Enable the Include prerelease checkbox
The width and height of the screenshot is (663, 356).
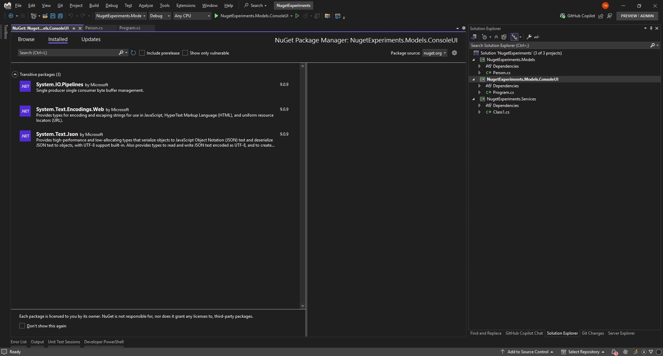[142, 53]
